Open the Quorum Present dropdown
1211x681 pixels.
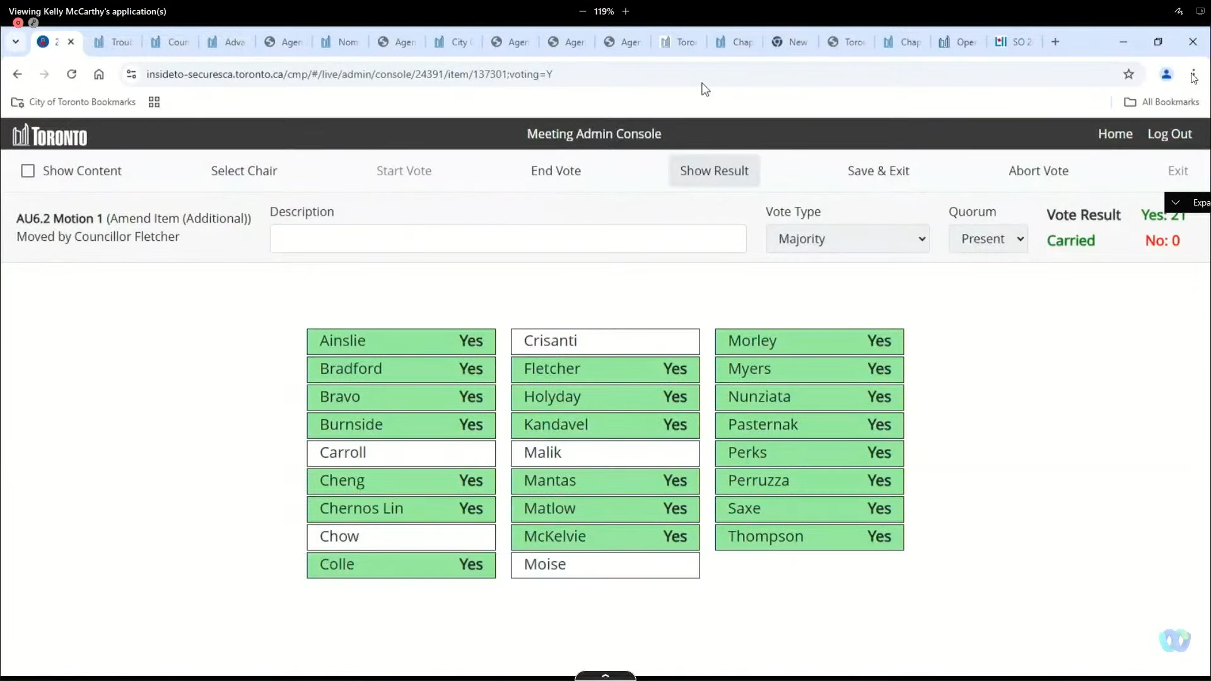click(x=988, y=239)
